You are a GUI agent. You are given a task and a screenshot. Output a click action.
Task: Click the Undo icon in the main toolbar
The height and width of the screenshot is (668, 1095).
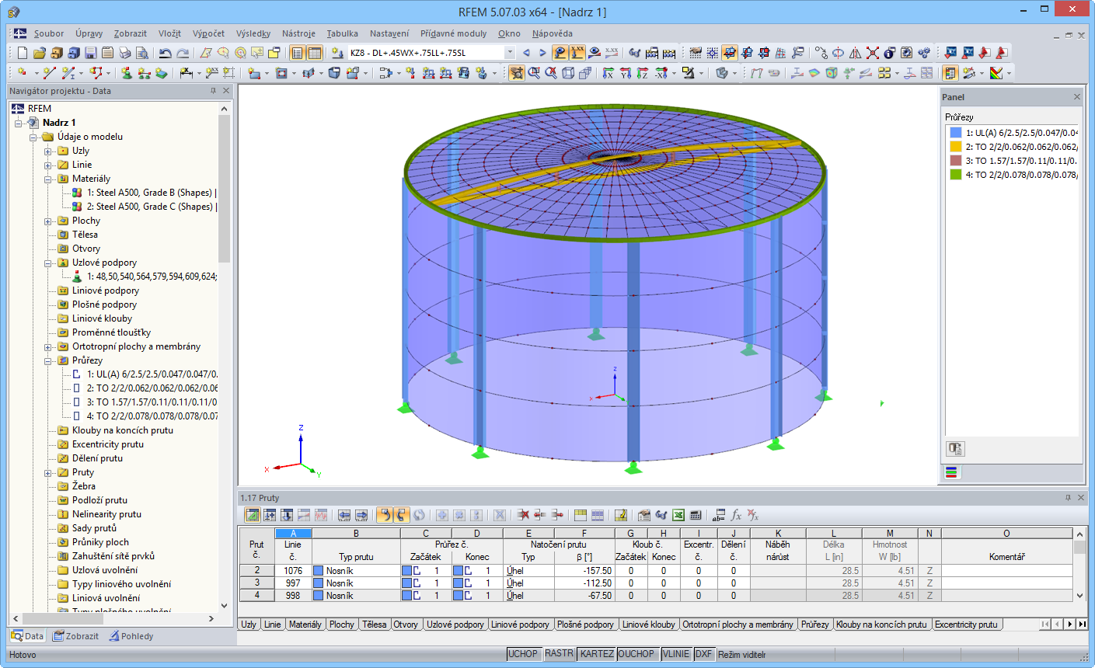click(x=166, y=52)
